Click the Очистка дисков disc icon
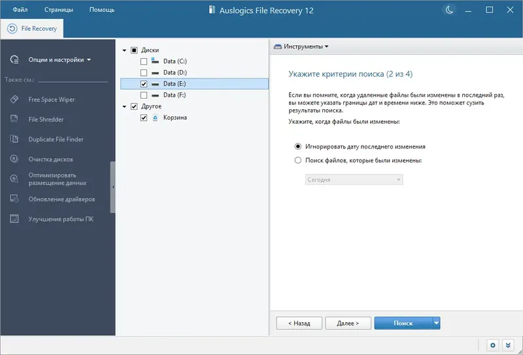This screenshot has width=523, height=355. 14,159
